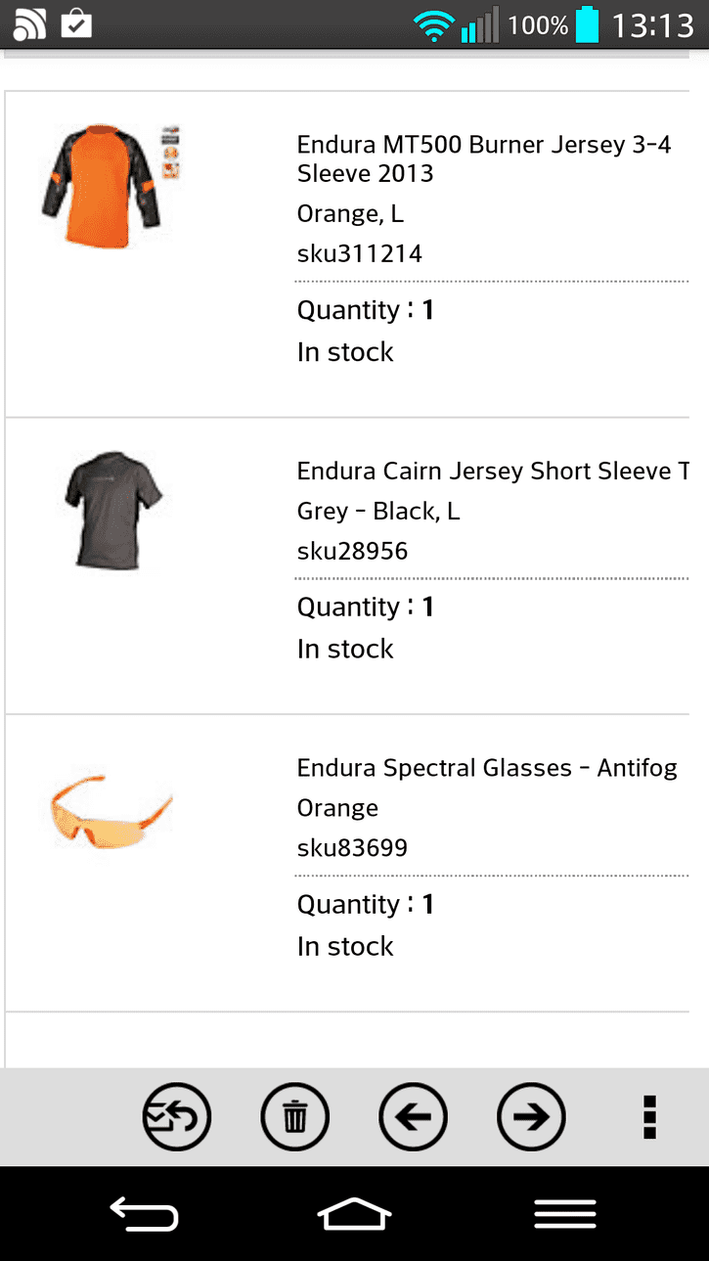Tap the reply to email icon
The width and height of the screenshot is (709, 1261).
pos(177,1116)
